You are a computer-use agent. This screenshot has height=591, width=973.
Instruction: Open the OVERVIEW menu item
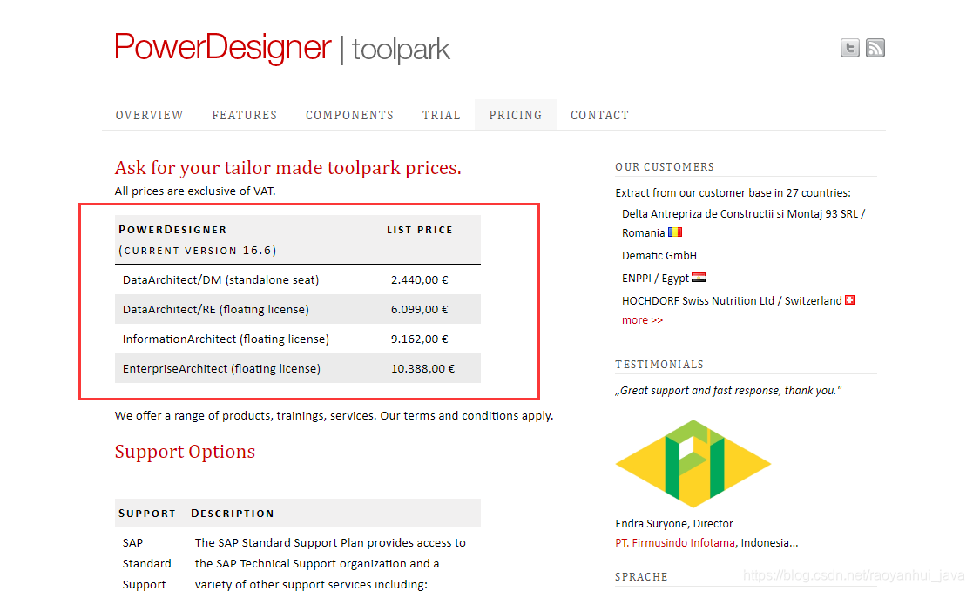click(x=150, y=116)
